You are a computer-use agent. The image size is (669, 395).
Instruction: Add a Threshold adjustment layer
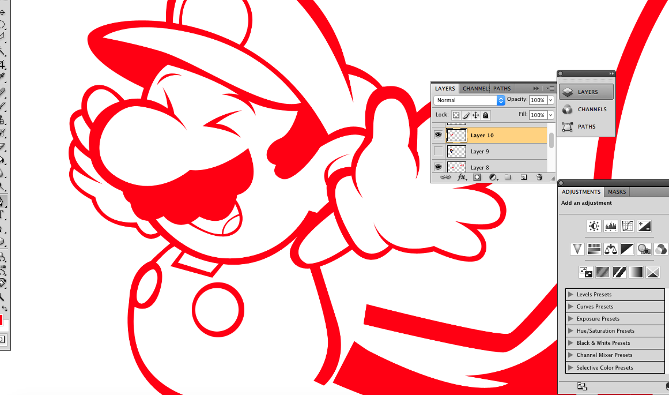tap(619, 272)
